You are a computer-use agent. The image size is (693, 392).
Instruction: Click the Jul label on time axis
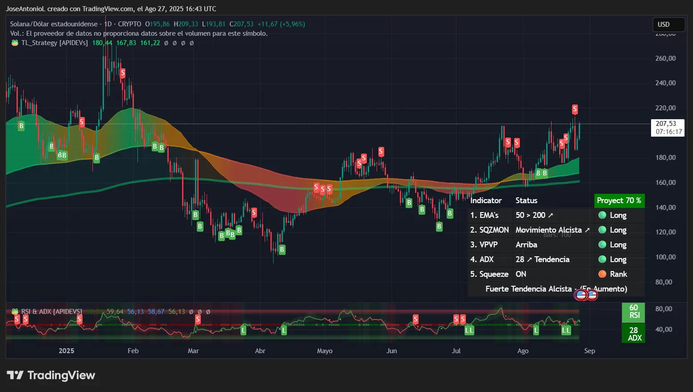coord(456,351)
